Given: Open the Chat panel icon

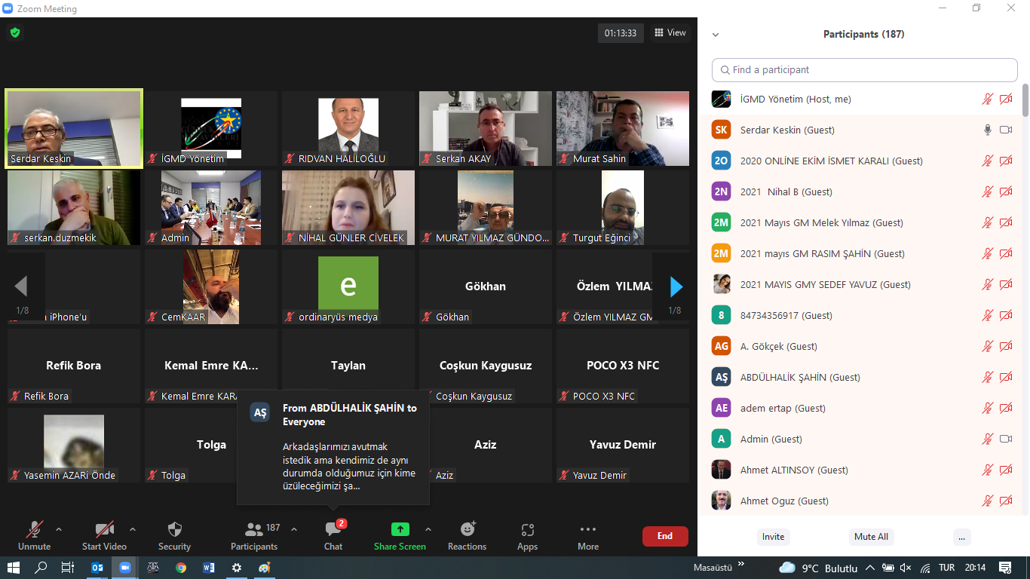Looking at the screenshot, I should [333, 529].
